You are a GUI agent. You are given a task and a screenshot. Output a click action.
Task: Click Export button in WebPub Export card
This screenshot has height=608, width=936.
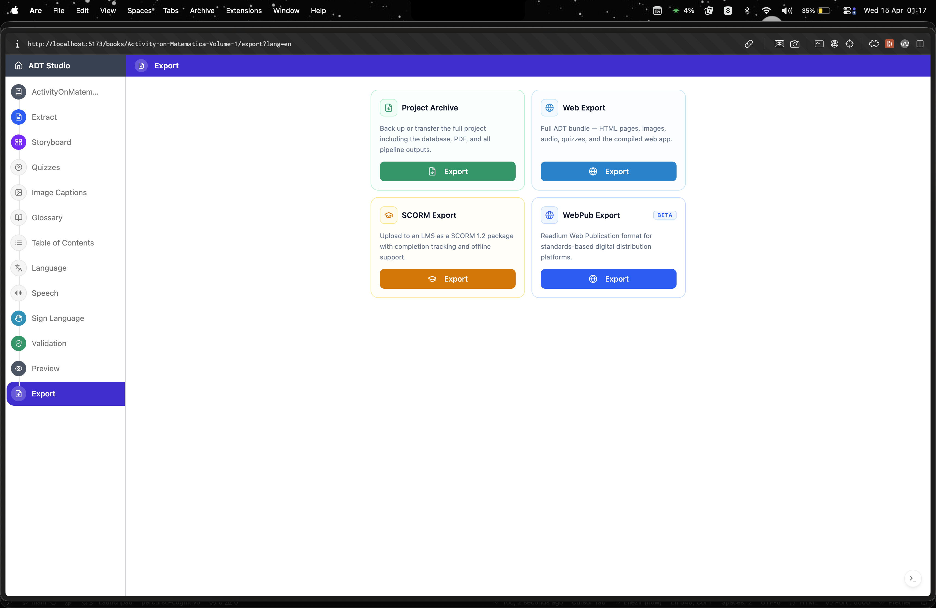coord(608,279)
